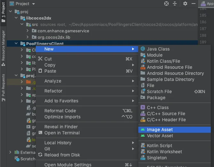Expand the com.enhance.gameservice package

[x=28, y=31]
